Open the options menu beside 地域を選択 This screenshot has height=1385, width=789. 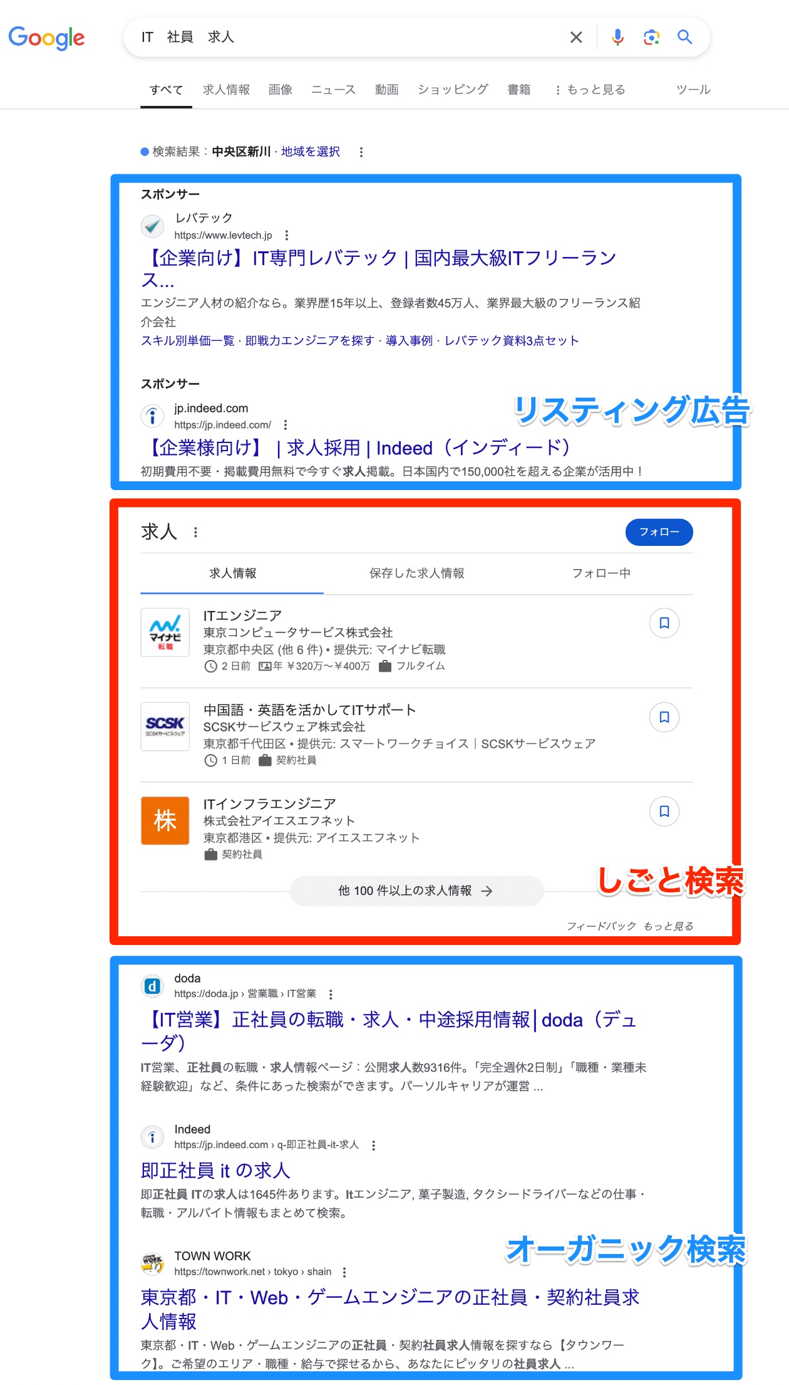click(x=361, y=152)
